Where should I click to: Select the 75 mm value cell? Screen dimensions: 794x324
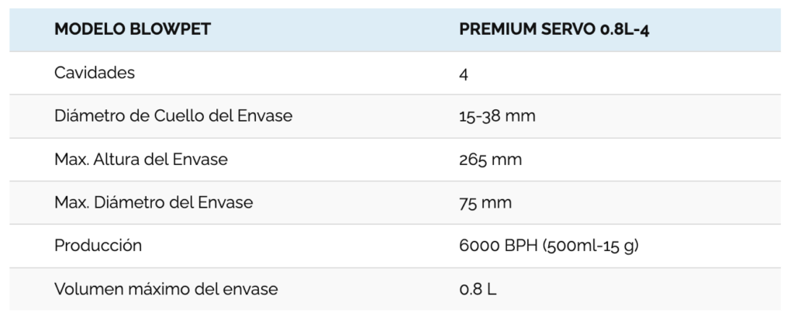[485, 202]
